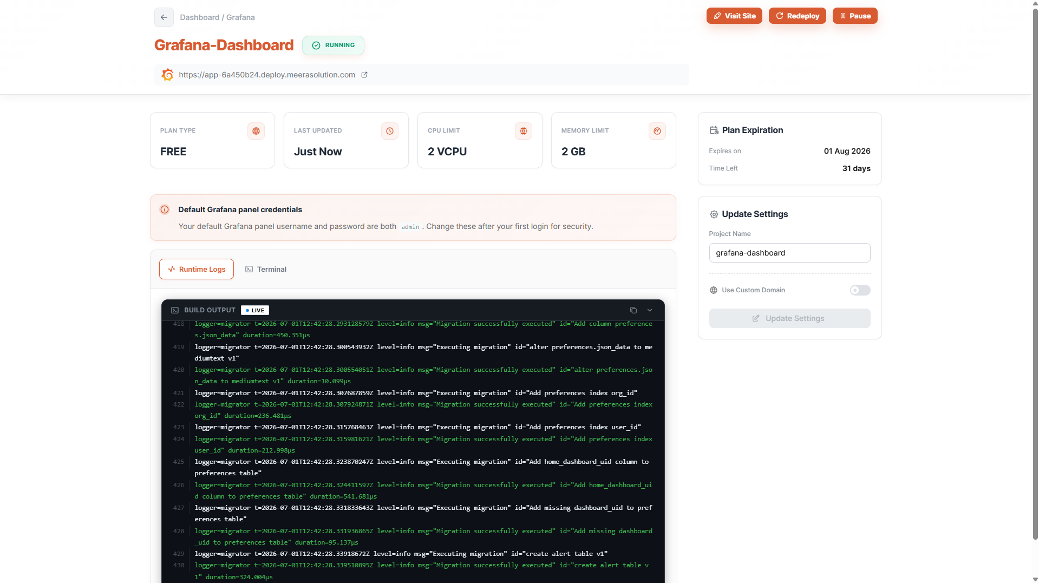Open the app-6a450b24 deploy URL link
Viewport: 1039px width, 583px height.
pos(267,75)
